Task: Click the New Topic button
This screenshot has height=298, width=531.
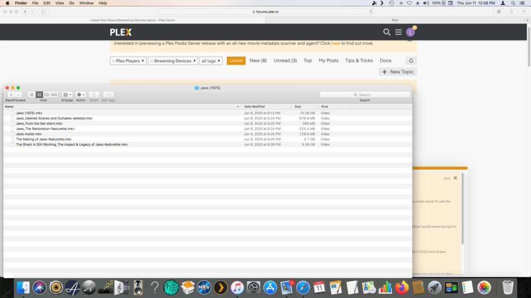Action: [x=398, y=72]
